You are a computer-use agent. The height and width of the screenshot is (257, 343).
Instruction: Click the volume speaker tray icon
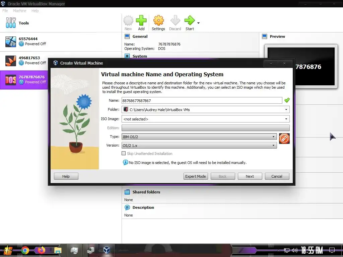tap(295, 250)
